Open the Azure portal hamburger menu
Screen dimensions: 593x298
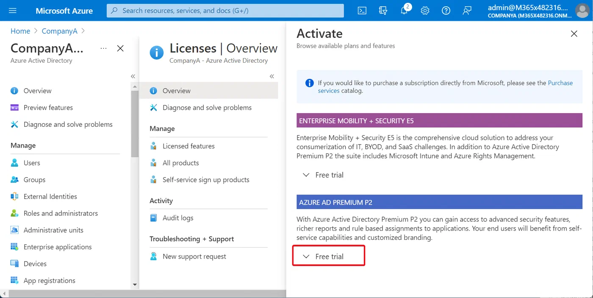tap(12, 11)
